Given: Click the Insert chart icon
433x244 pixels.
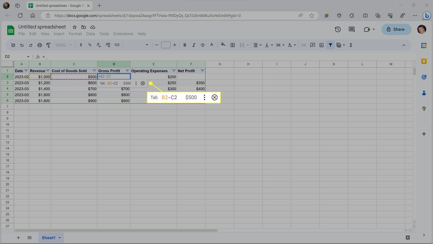Looking at the screenshot, I should point(321,45).
